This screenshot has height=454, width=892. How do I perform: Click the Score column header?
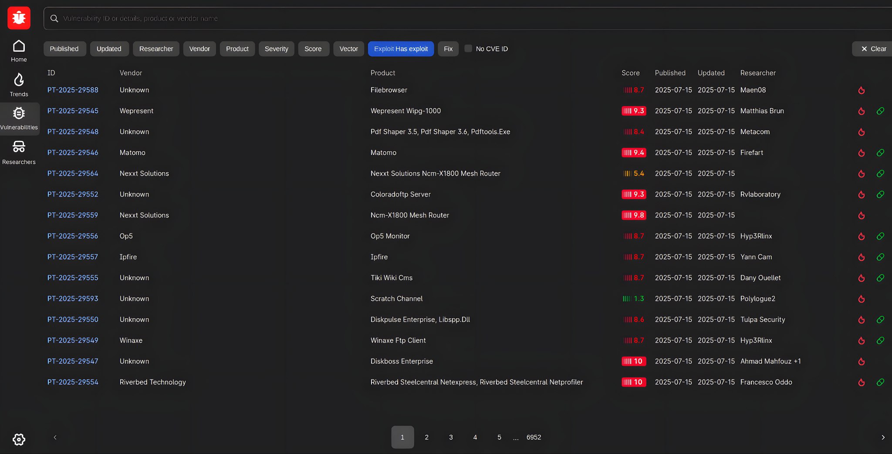point(630,73)
